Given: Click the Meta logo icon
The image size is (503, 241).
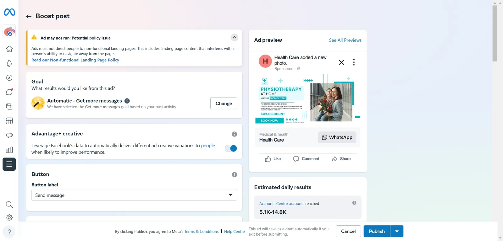Looking at the screenshot, I should click(9, 12).
